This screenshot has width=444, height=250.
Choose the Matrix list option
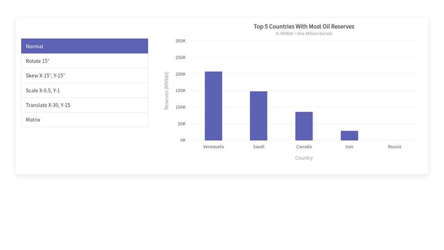[84, 119]
